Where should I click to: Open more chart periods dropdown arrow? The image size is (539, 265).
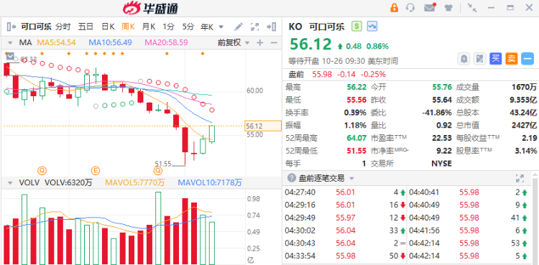point(221,27)
